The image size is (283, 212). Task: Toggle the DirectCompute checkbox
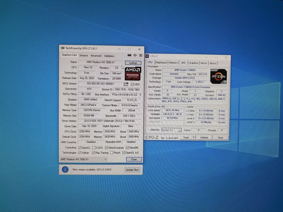(x=106, y=148)
